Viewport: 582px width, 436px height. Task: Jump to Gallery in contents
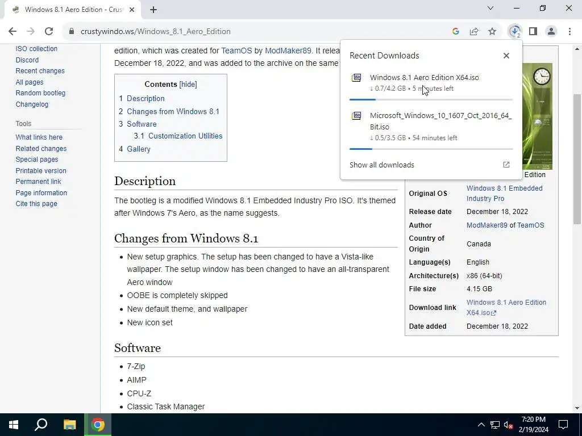139,149
